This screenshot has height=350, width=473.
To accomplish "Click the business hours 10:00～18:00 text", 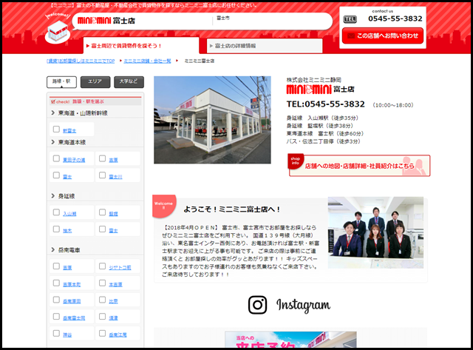I will [393, 105].
